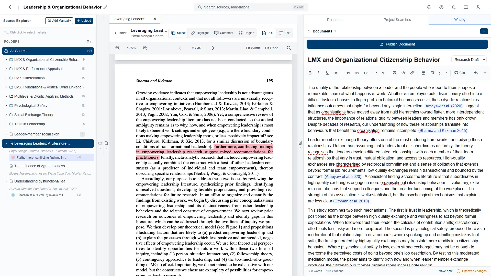Image resolution: width=491 pixels, height=276 pixels.
Task: Add new document with plus button
Action: (x=484, y=31)
